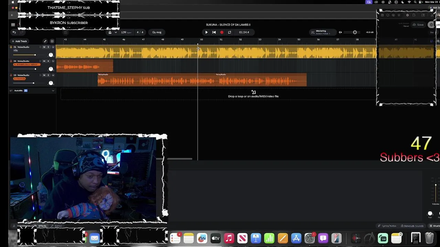Screen dimensions: 440x247
Task: Open track automation tool icon
Action: coord(45,41)
